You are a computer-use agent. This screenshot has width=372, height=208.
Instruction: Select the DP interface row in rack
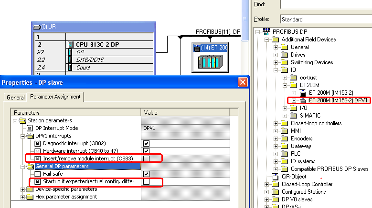(94, 52)
